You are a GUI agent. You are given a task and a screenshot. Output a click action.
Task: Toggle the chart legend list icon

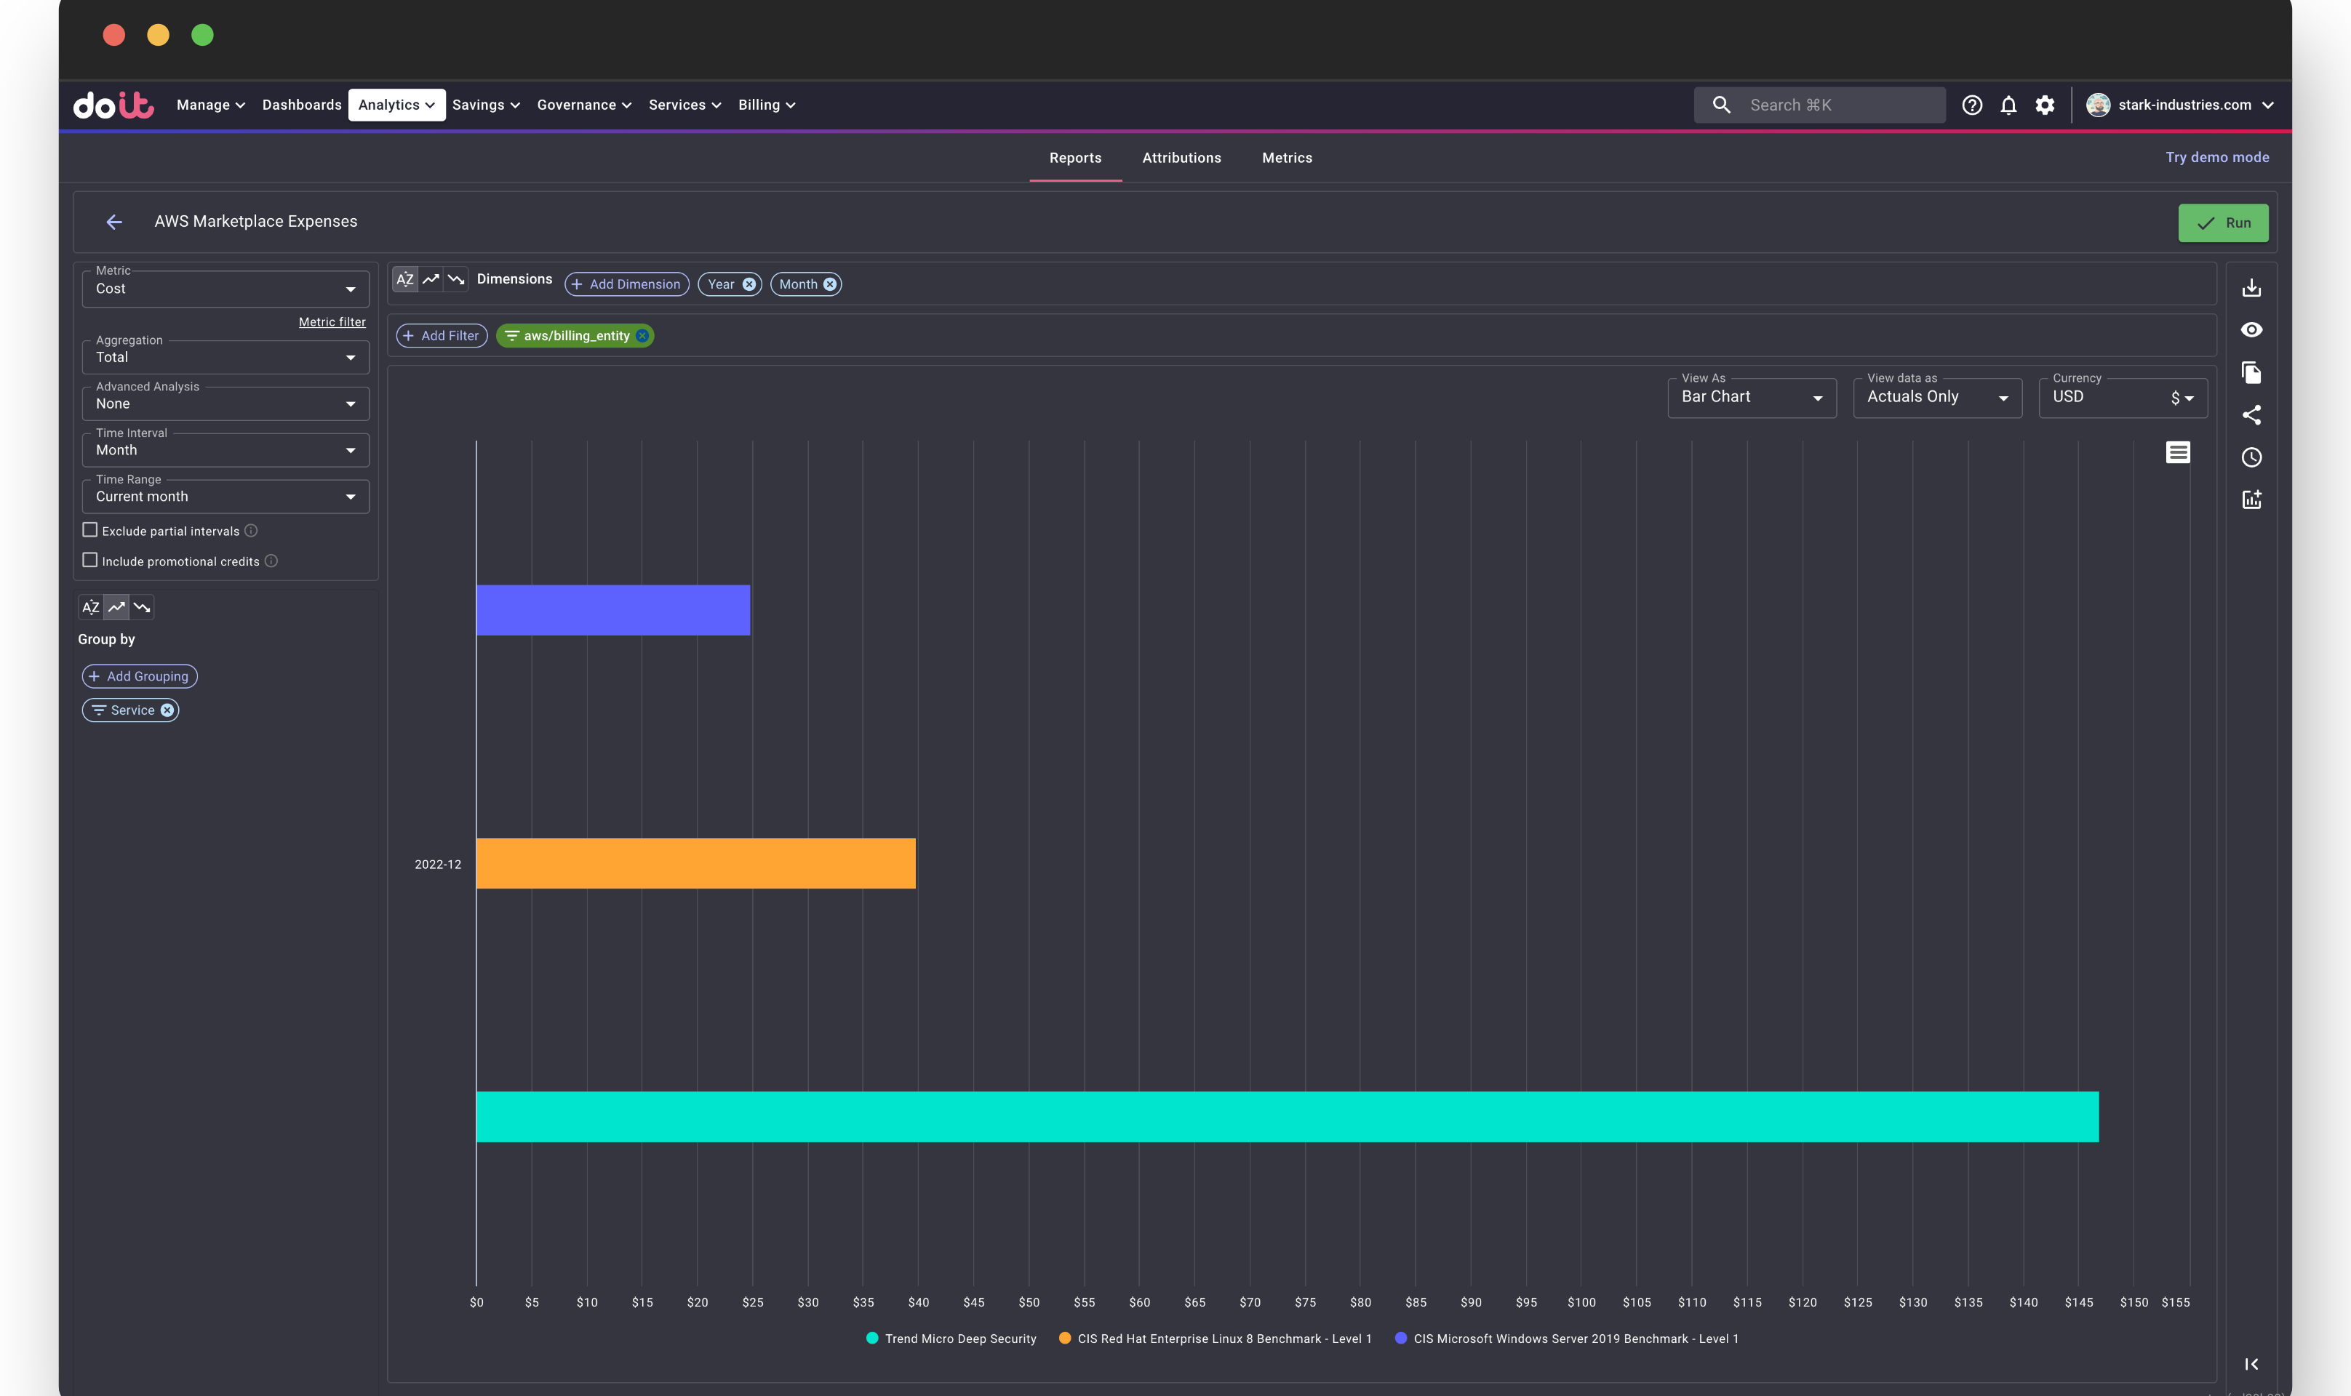[x=2178, y=452]
